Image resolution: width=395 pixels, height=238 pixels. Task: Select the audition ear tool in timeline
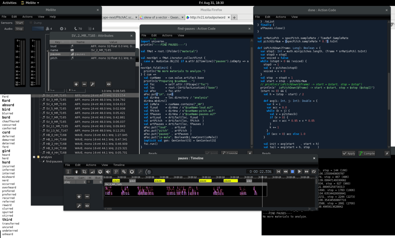tap(116, 172)
